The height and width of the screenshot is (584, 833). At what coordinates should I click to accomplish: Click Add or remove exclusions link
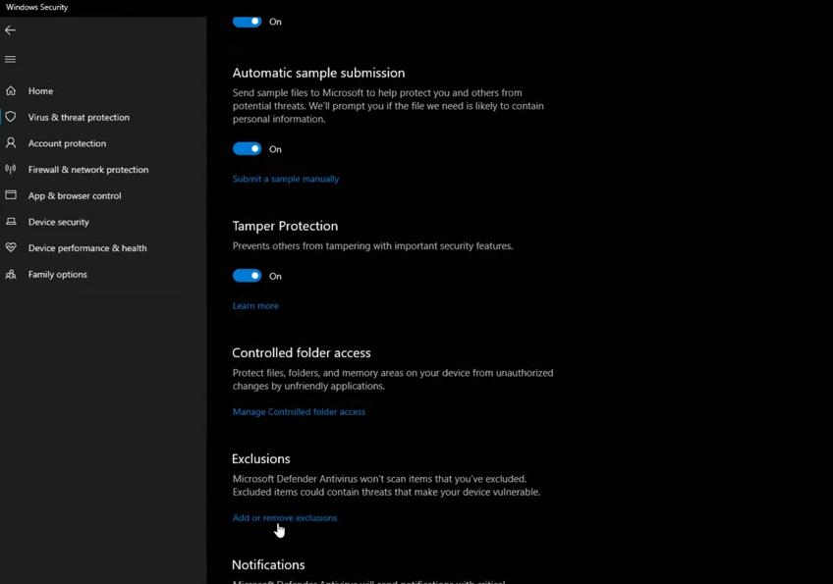[x=285, y=518]
